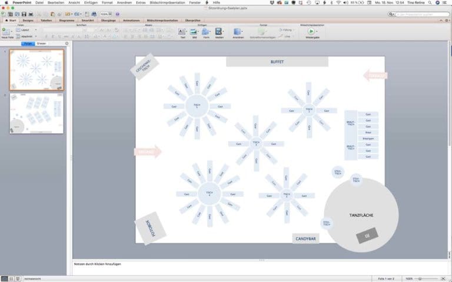
Task: Switch to the Animationen ribbon tab
Action: point(132,20)
